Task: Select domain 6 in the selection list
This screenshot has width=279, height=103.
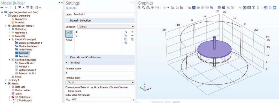Action: coord(76,36)
